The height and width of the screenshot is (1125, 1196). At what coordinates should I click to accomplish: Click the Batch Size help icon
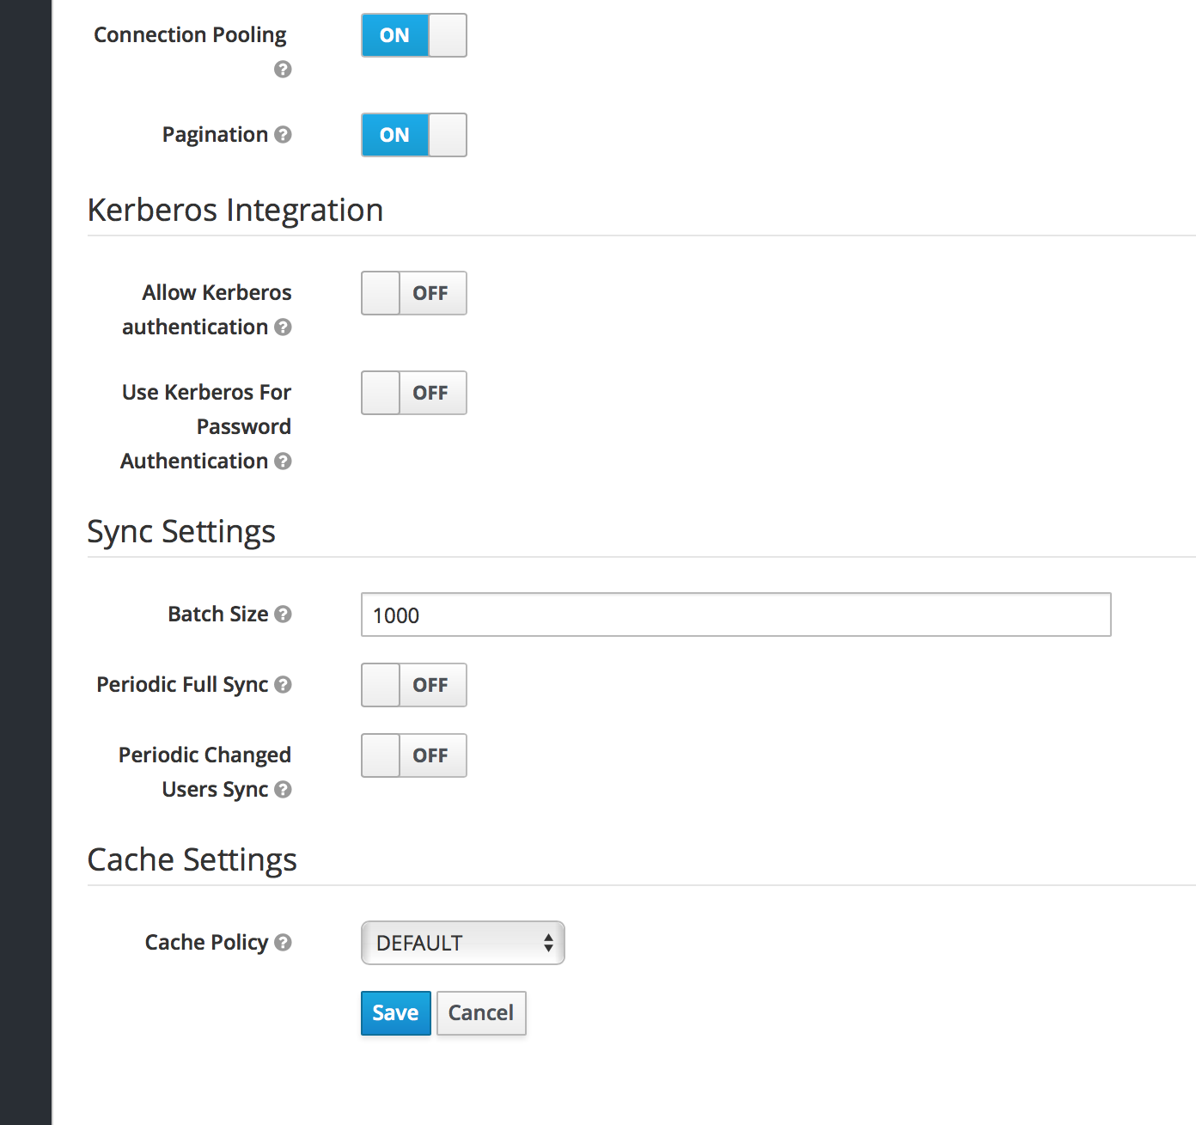coord(283,614)
